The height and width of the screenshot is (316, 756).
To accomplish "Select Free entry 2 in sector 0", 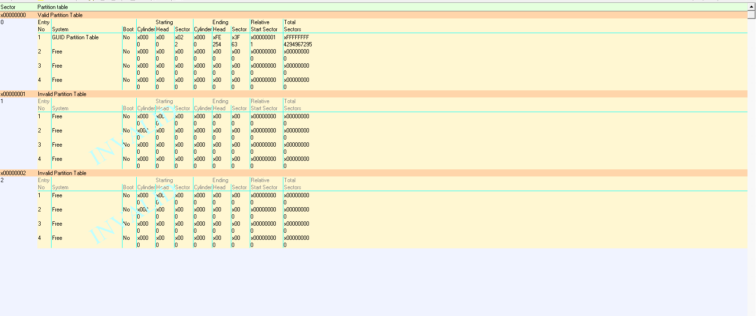I will pos(57,52).
